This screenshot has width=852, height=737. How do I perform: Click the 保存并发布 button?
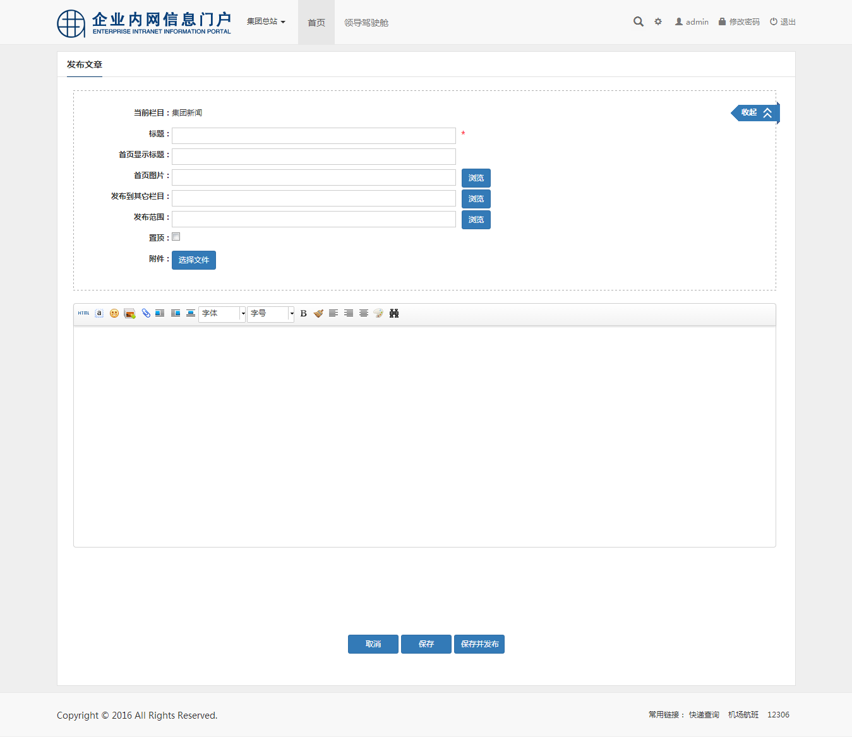coord(479,644)
